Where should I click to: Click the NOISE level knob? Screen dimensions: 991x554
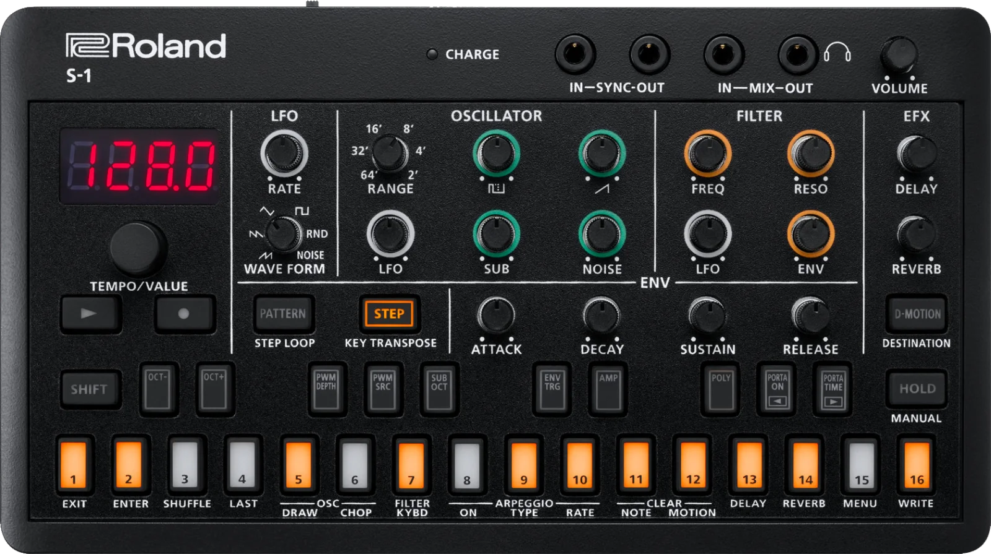(601, 233)
